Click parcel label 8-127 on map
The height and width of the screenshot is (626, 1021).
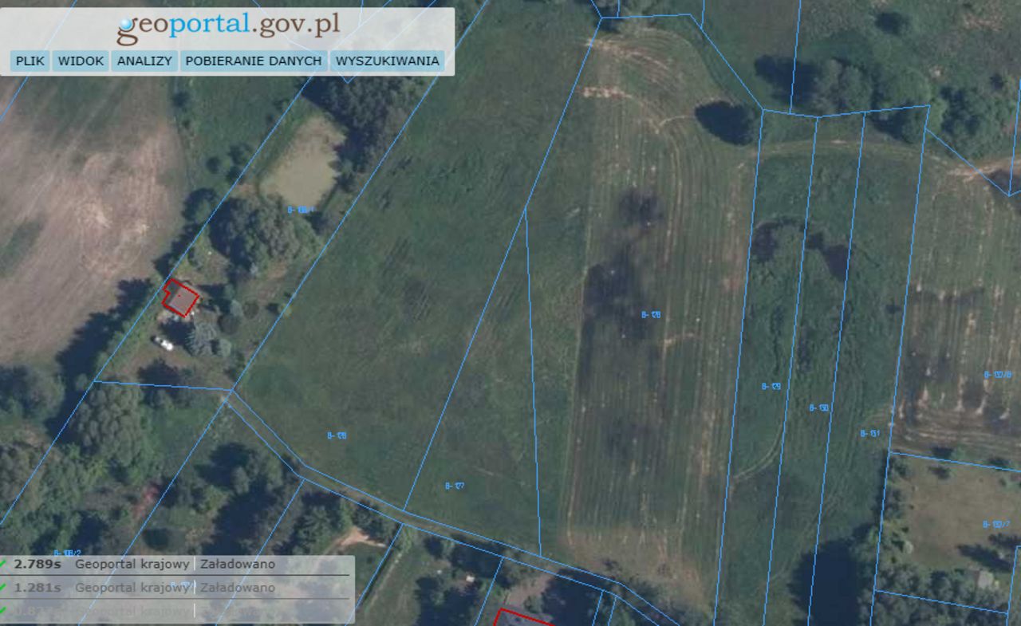click(x=455, y=485)
